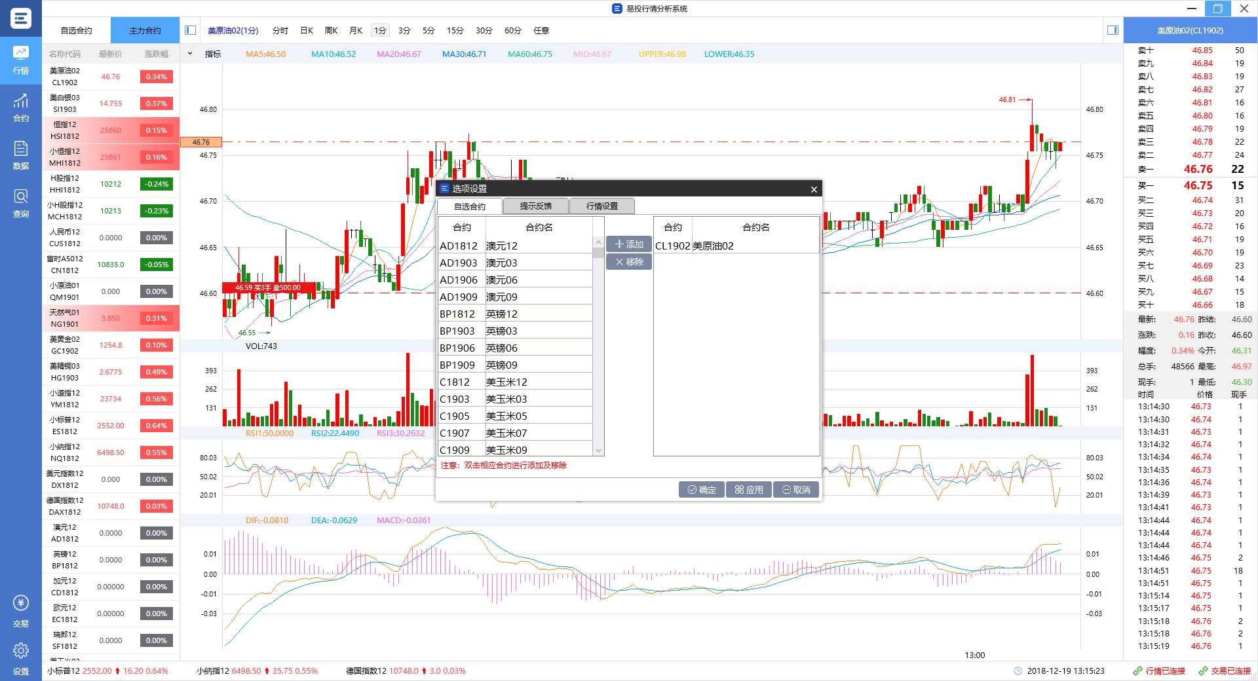Select the 15分 chart period
This screenshot has width=1258, height=681.
(455, 31)
